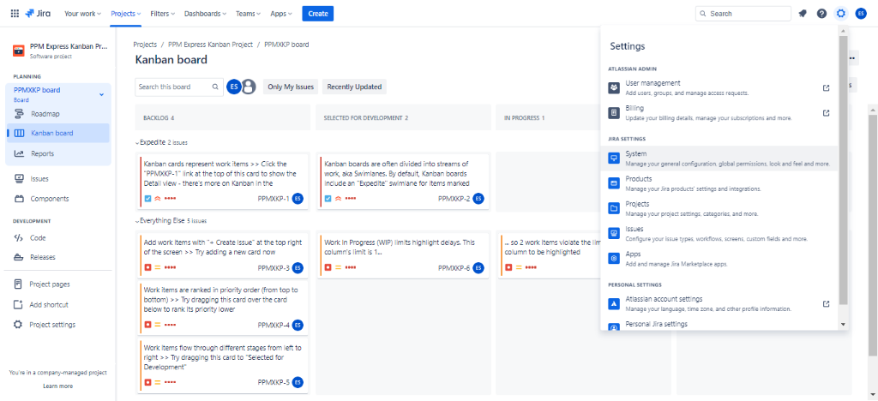Open the PPMXKP-4 issue key link
This screenshot has width=878, height=401.
click(x=274, y=325)
